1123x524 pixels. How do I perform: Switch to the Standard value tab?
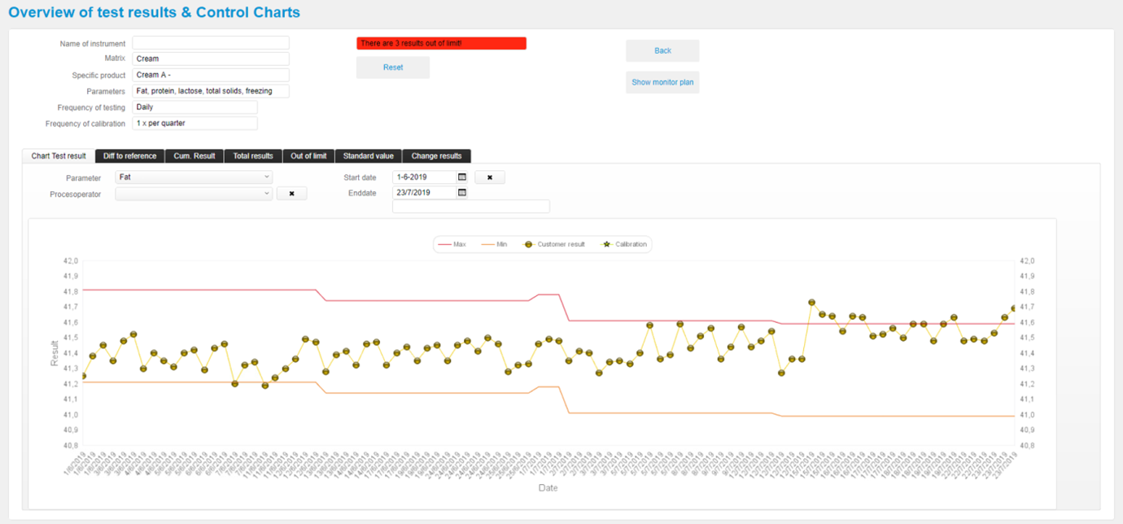click(368, 155)
